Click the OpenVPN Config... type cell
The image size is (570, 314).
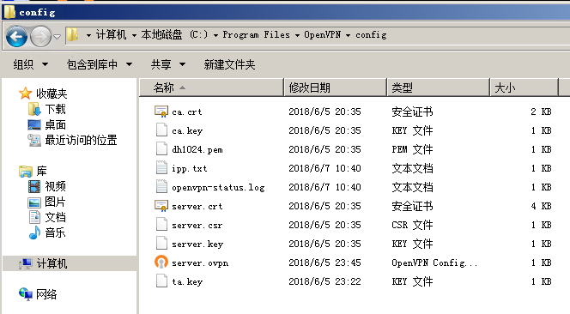click(434, 263)
